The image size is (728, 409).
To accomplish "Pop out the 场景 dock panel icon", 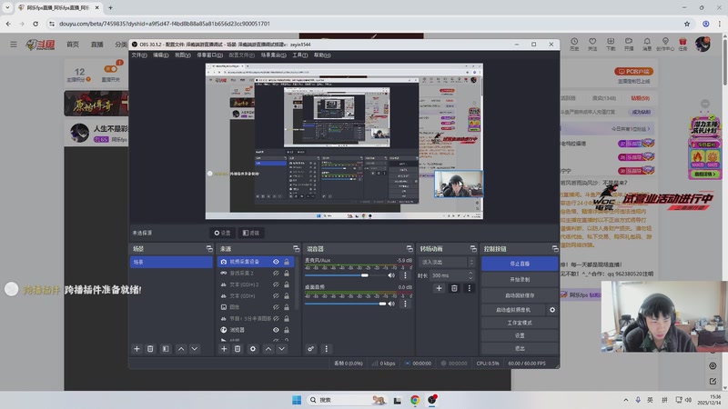I will [x=209, y=249].
